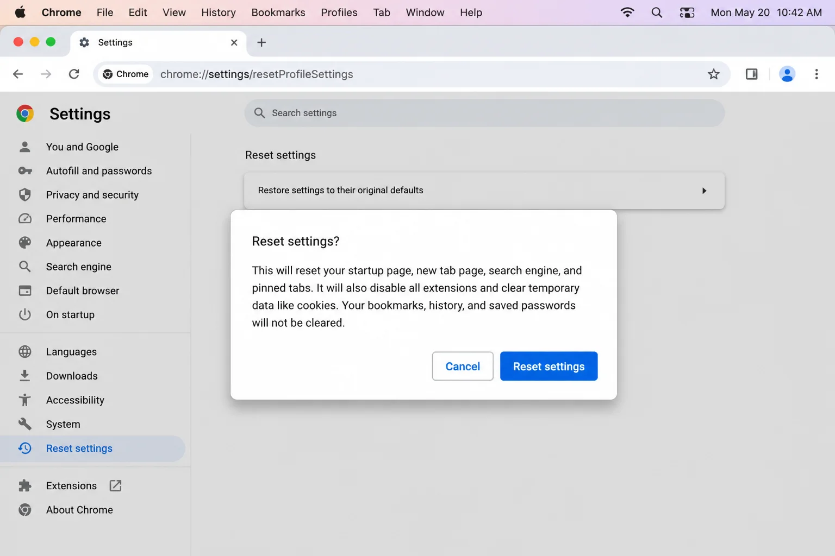The image size is (835, 556).
Task: Open the Window menu
Action: pyautogui.click(x=425, y=12)
